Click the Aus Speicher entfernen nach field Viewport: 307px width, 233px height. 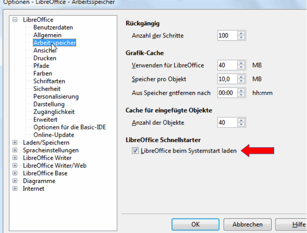(227, 93)
